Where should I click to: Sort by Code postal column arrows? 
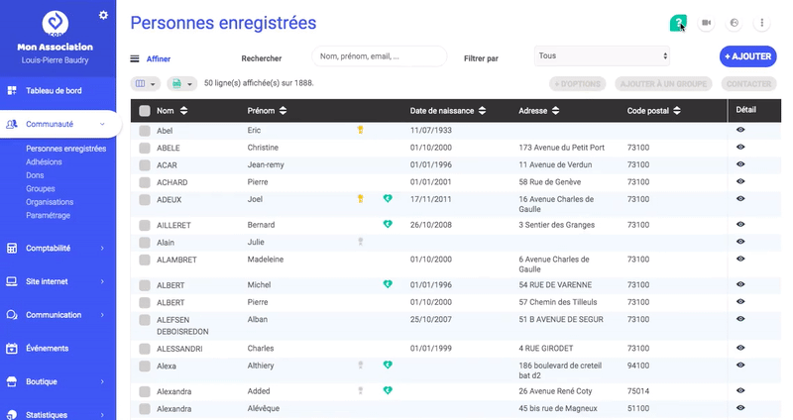[677, 111]
